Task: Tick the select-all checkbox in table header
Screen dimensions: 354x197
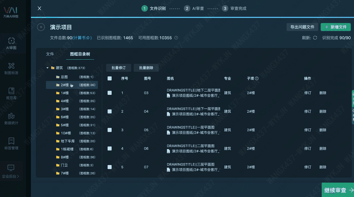Action: tap(110, 78)
